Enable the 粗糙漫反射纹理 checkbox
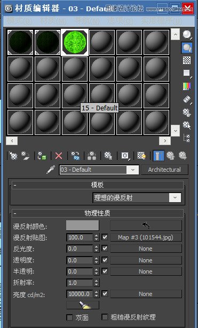Image resolution: width=198 pixels, height=328 pixels. pos(105,317)
